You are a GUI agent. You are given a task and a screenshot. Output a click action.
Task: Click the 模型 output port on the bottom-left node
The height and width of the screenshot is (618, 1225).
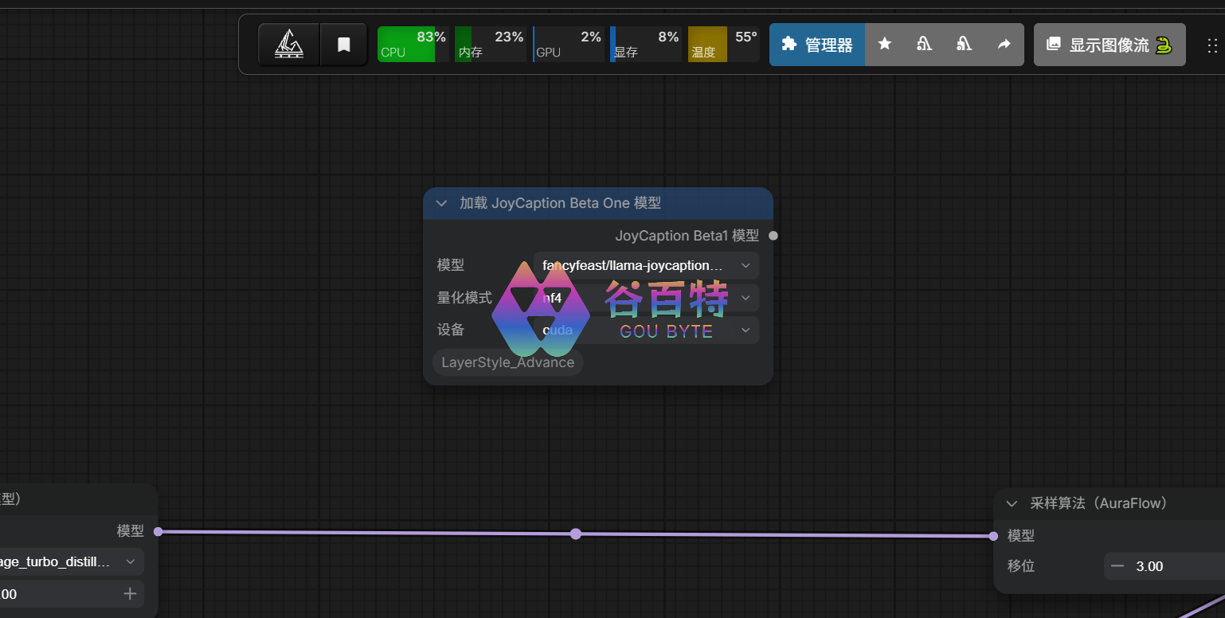158,531
